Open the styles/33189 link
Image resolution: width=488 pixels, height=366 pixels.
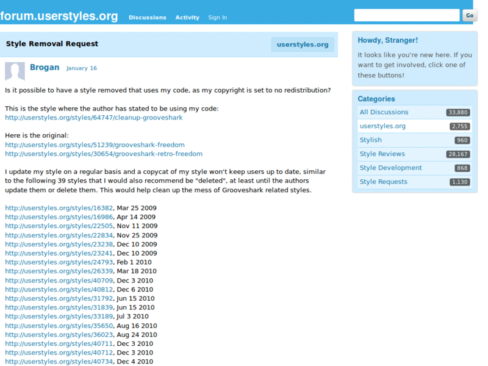click(x=59, y=317)
